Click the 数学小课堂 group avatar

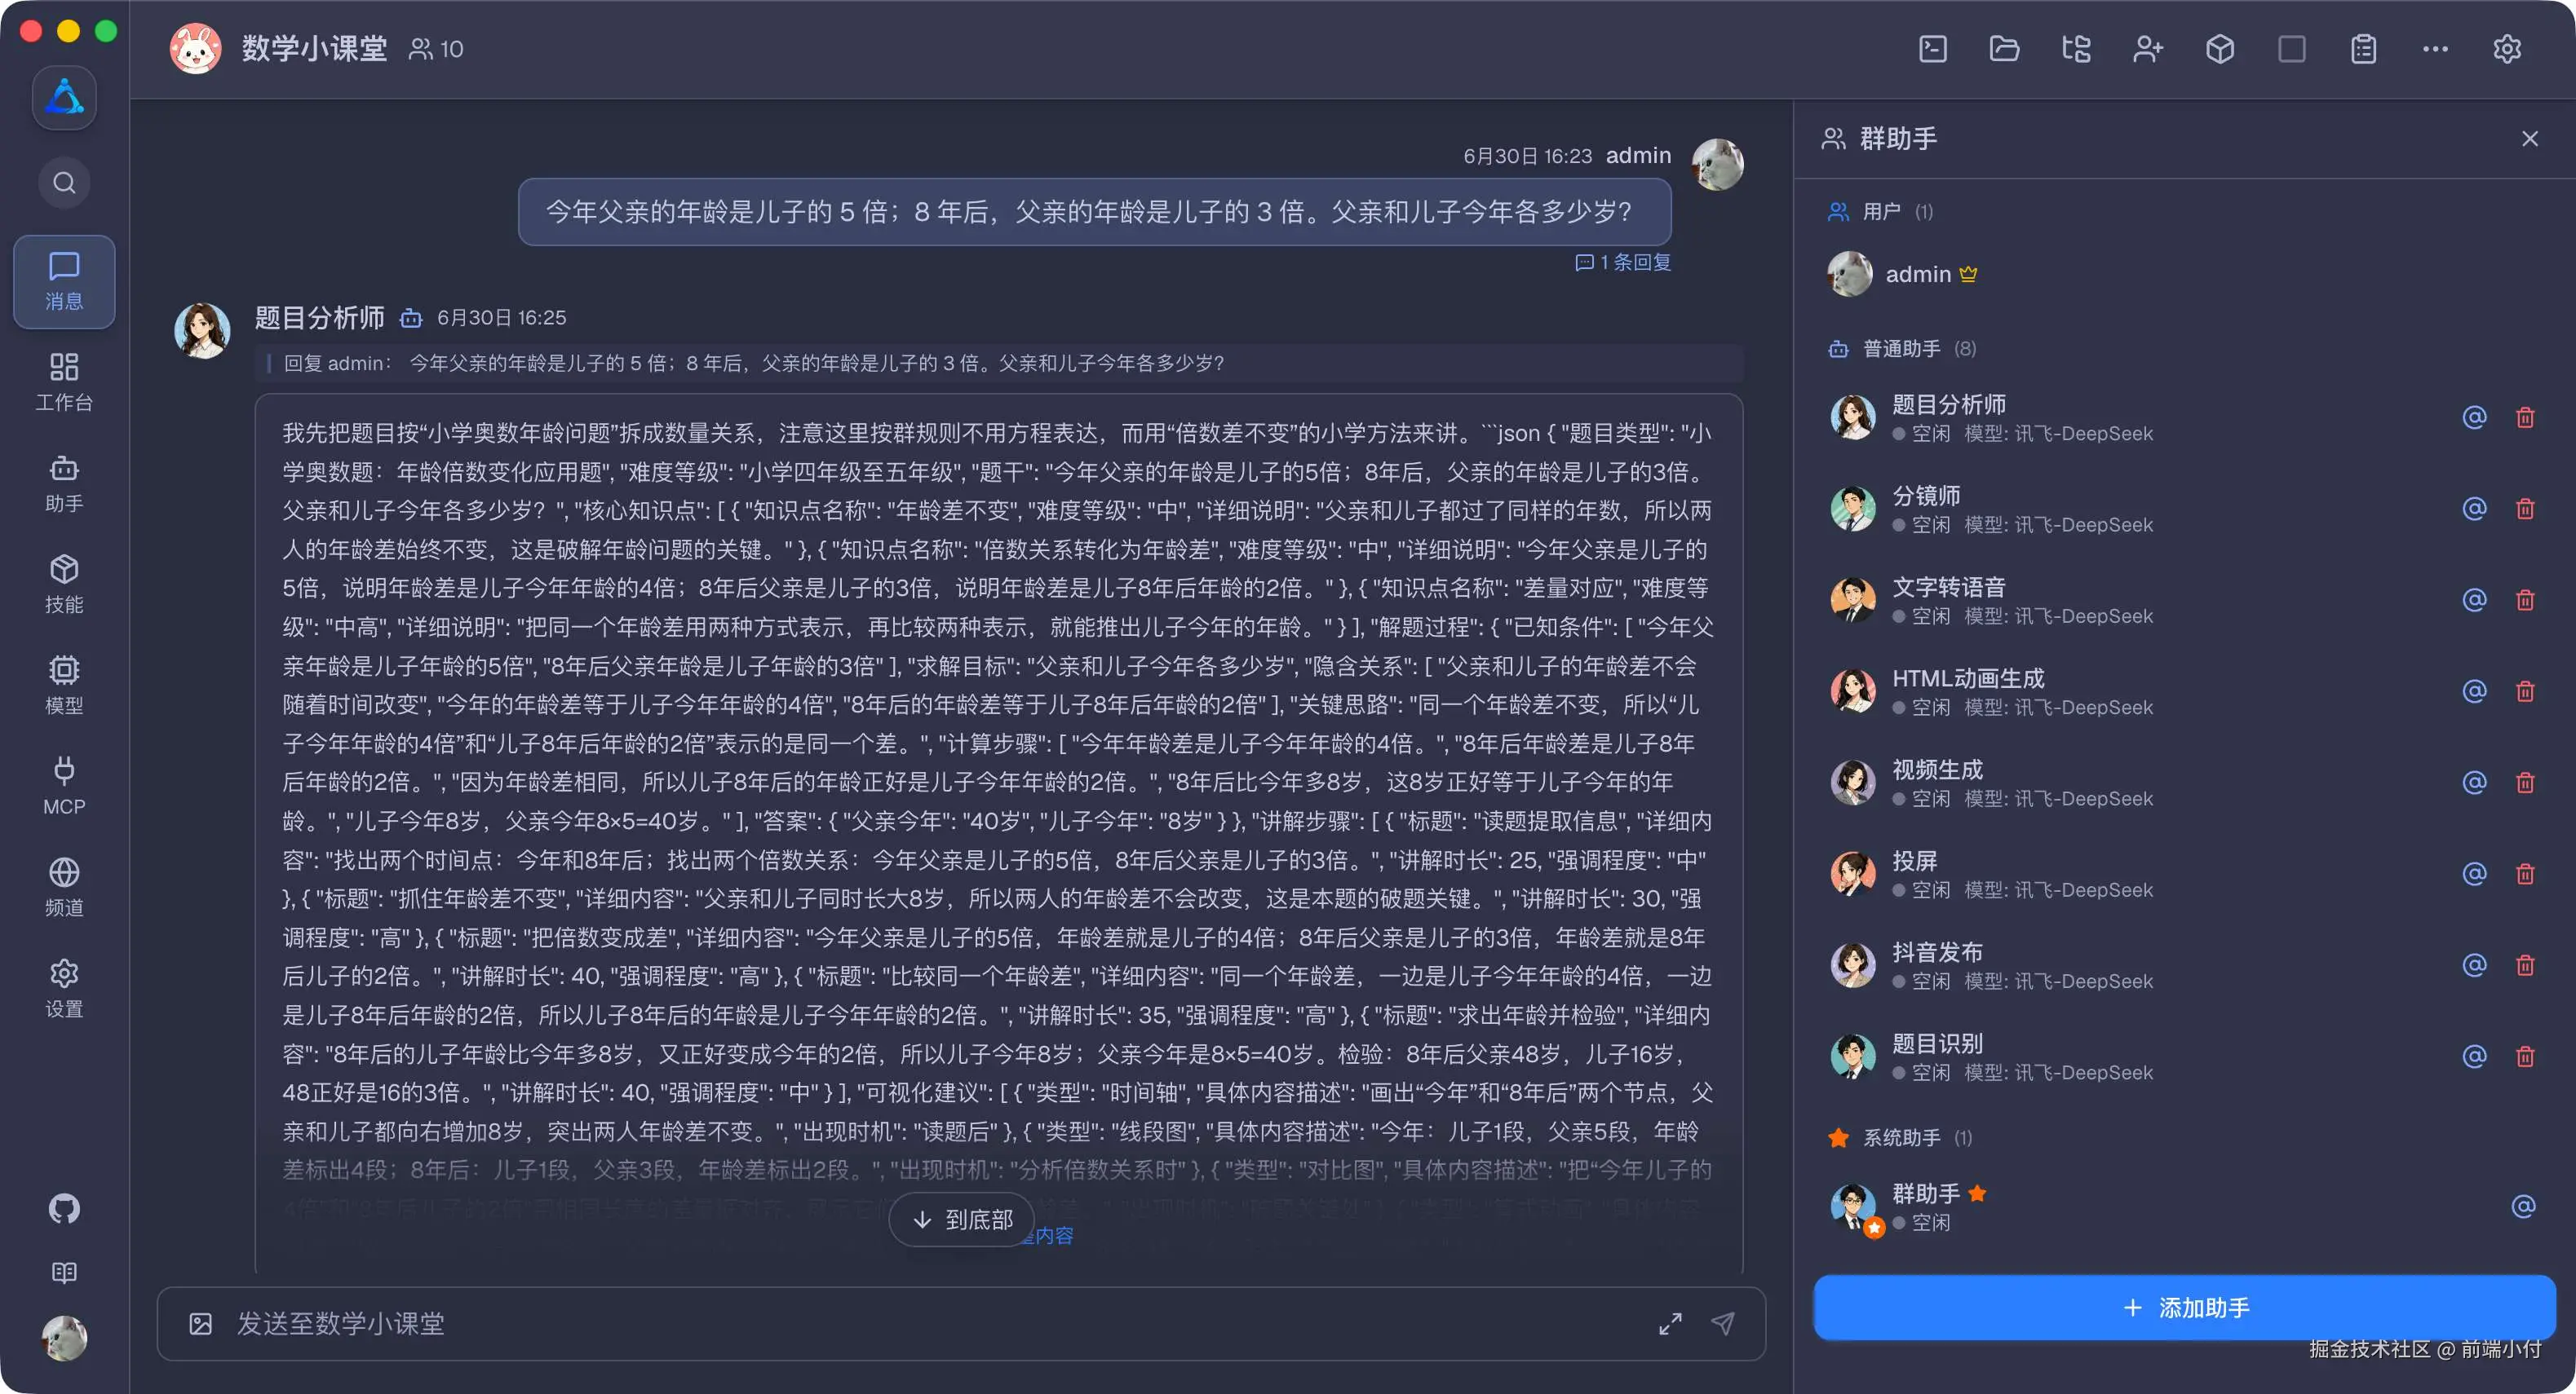[x=195, y=49]
